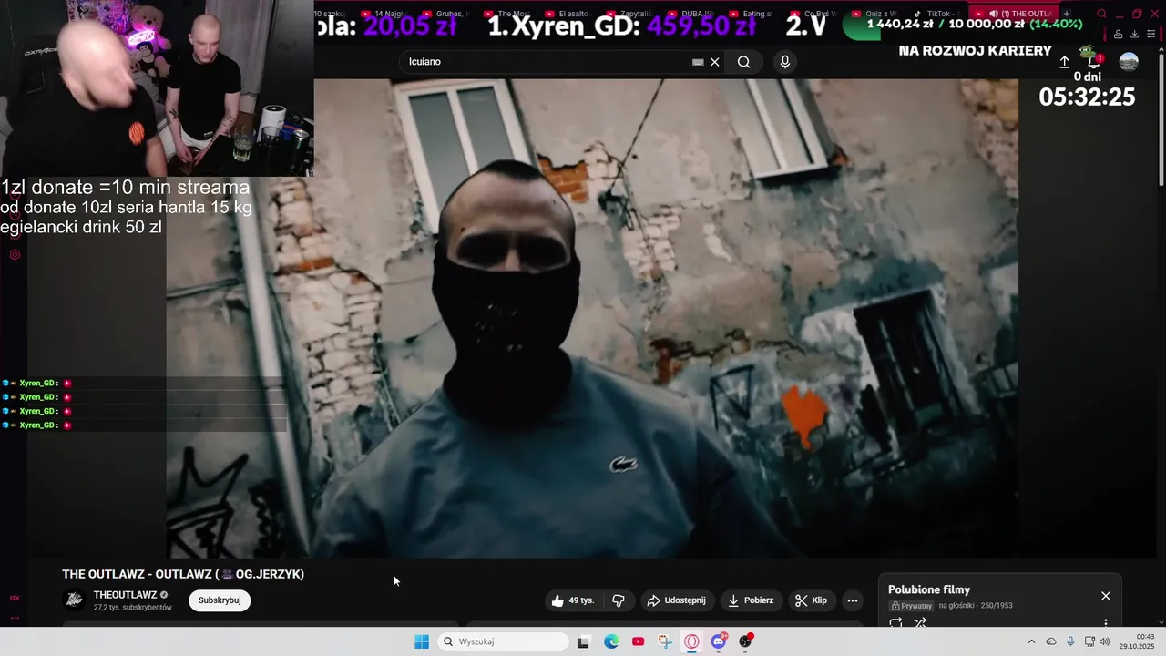Open the tray microphone indicator
The image size is (1166, 656).
[x=1070, y=641]
